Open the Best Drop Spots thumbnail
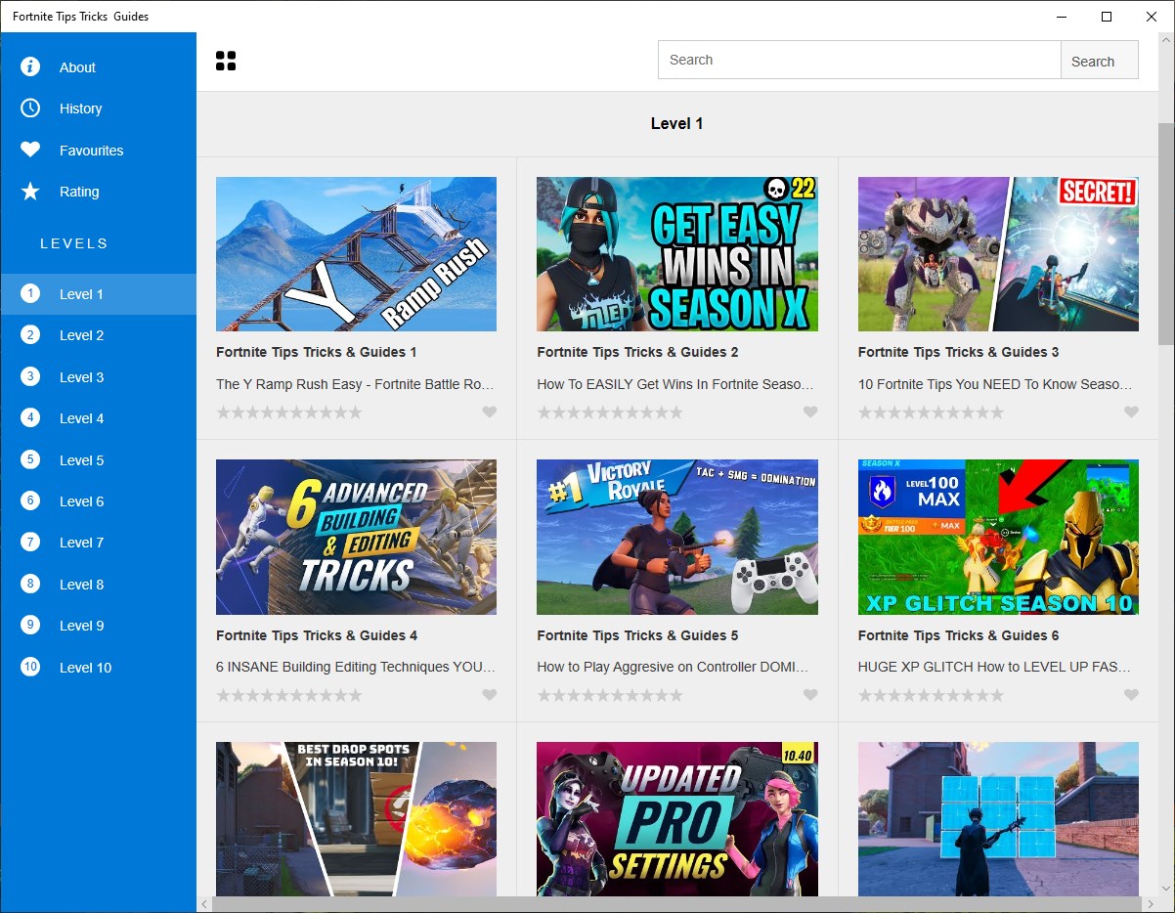 click(356, 819)
